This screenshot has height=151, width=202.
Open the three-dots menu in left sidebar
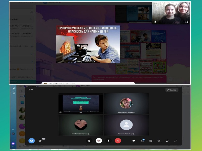pyautogui.click(x=13, y=147)
